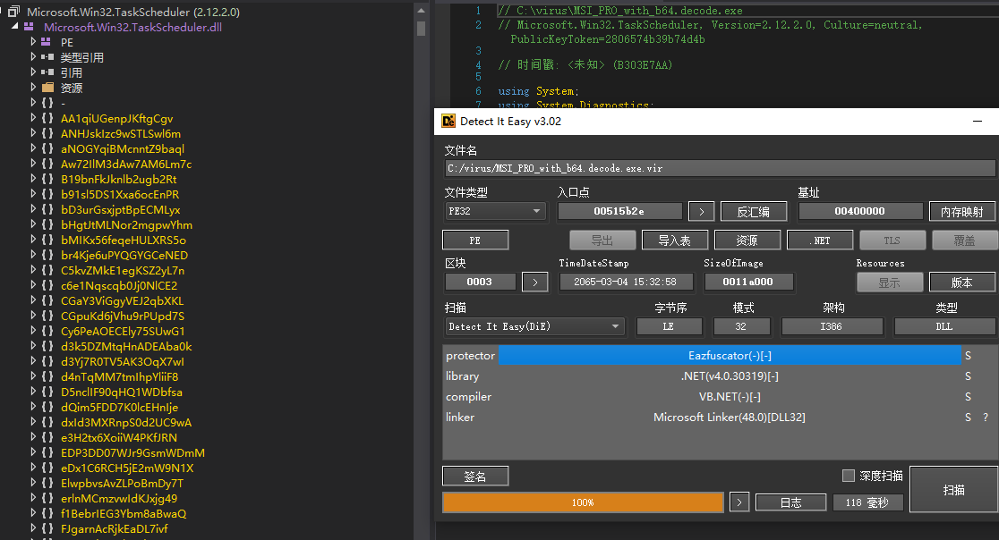Collapse the Microsoft.Win32.TaskScheduler.dll module node
Viewport: 999px width, 540px height.
(14, 27)
